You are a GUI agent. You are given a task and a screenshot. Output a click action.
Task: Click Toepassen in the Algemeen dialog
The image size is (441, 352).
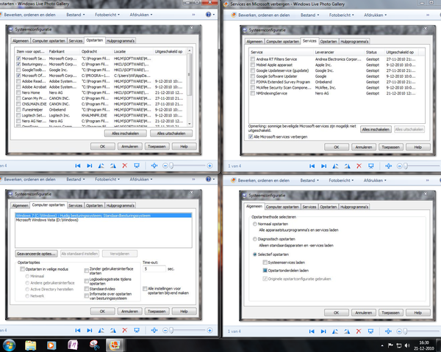click(391, 312)
